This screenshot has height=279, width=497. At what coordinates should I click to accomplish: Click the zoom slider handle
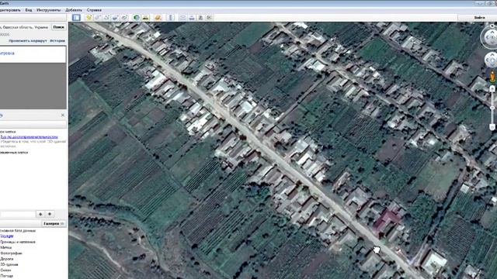[x=492, y=108]
